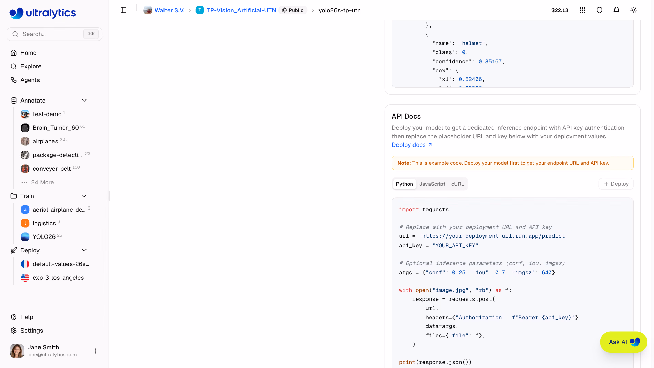This screenshot has height=368, width=654.
Task: Switch to the cURL tab
Action: [457, 184]
